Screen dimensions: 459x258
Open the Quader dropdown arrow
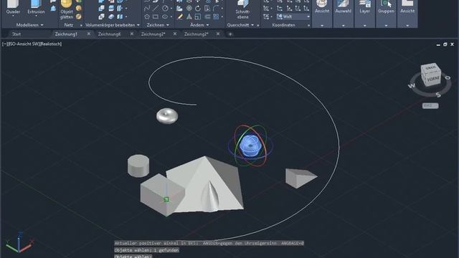coord(13,16)
